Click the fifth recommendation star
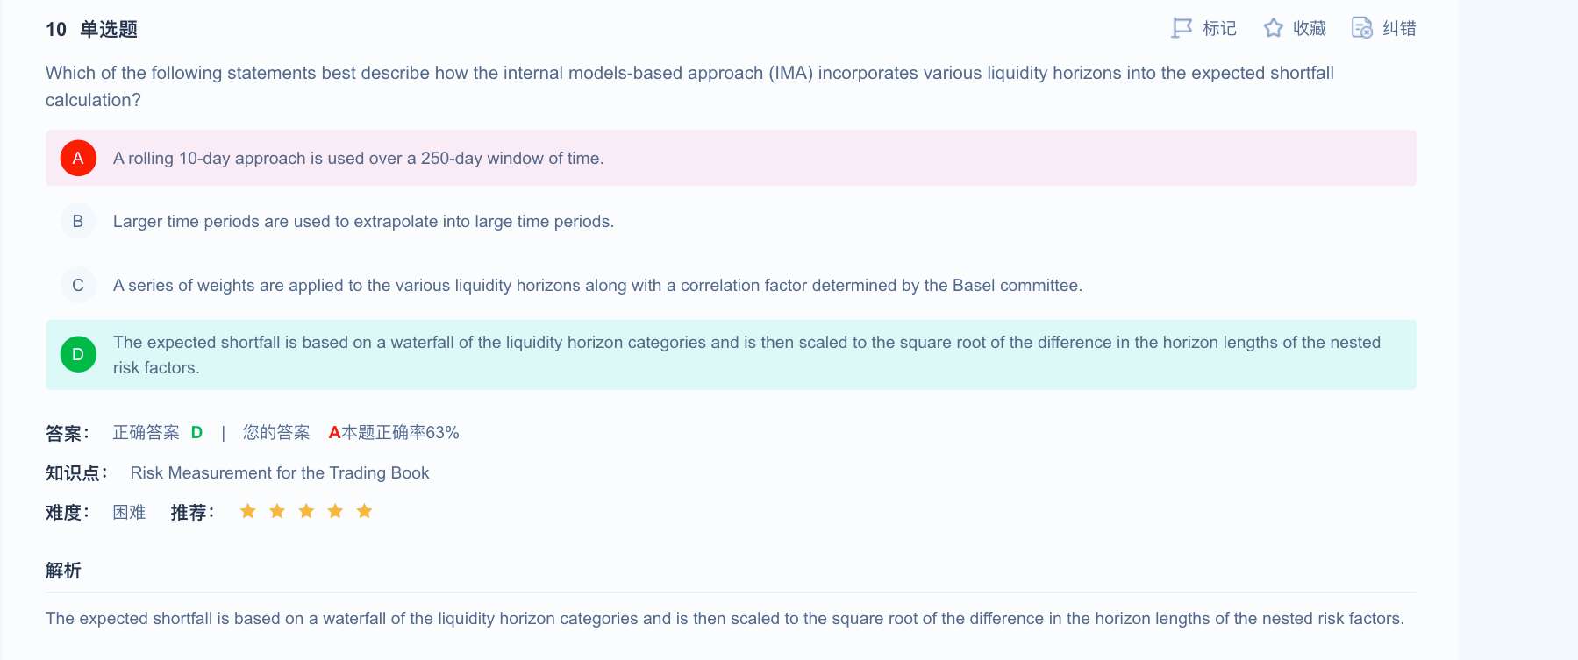This screenshot has height=660, width=1578. [365, 511]
